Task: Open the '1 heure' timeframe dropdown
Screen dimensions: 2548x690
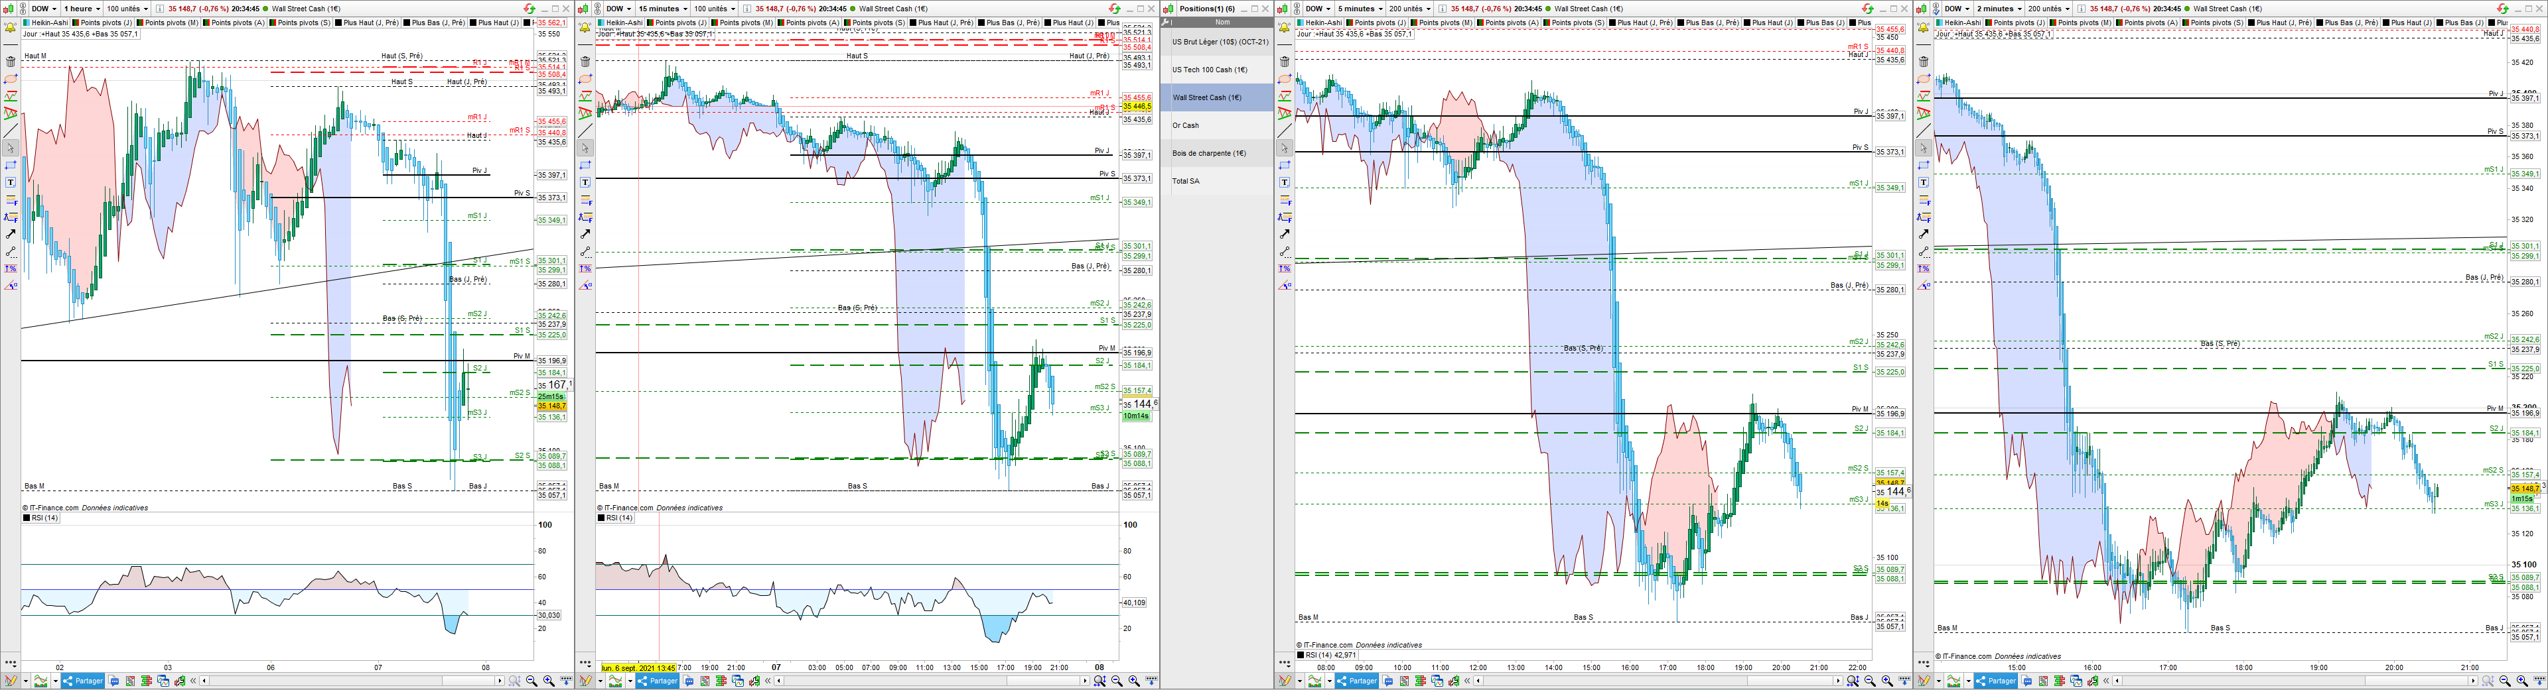Action: 81,9
